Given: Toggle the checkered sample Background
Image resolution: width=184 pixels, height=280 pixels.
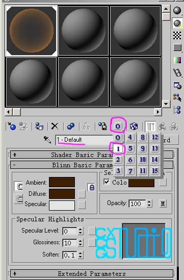Looking at the screenshot, I should (177, 35).
